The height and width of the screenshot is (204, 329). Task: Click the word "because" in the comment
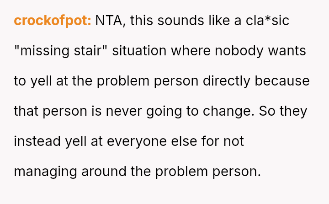[x=282, y=81]
